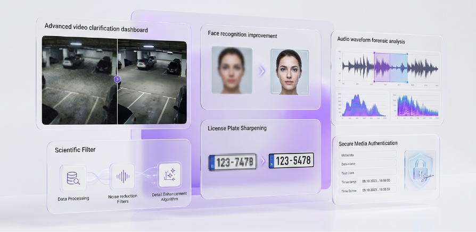Image resolution: width=476 pixels, height=232 pixels.
Task: Select the blurred face thumbnail
Action: [232, 70]
